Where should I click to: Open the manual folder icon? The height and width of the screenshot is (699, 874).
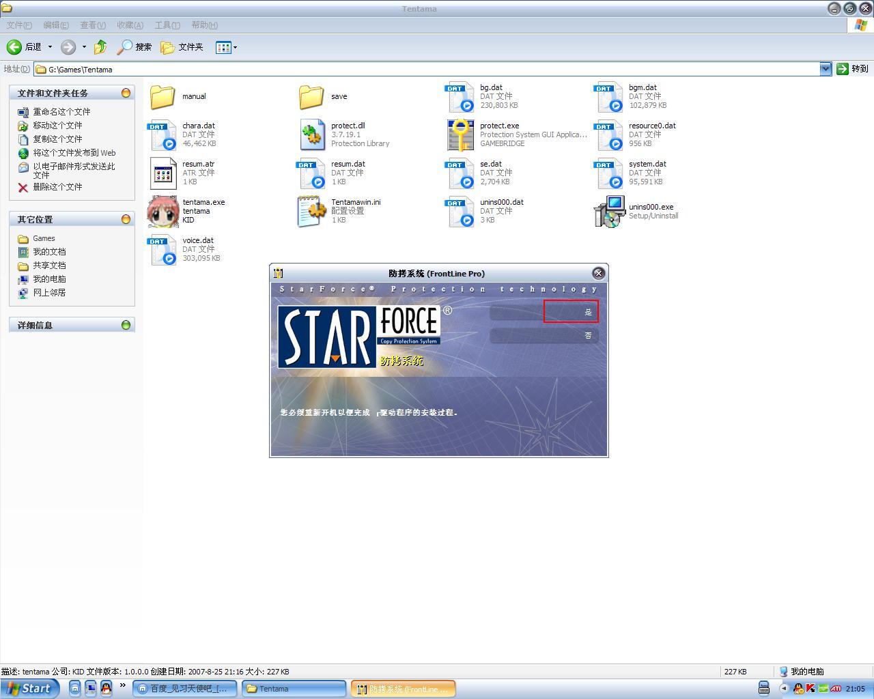coord(163,96)
